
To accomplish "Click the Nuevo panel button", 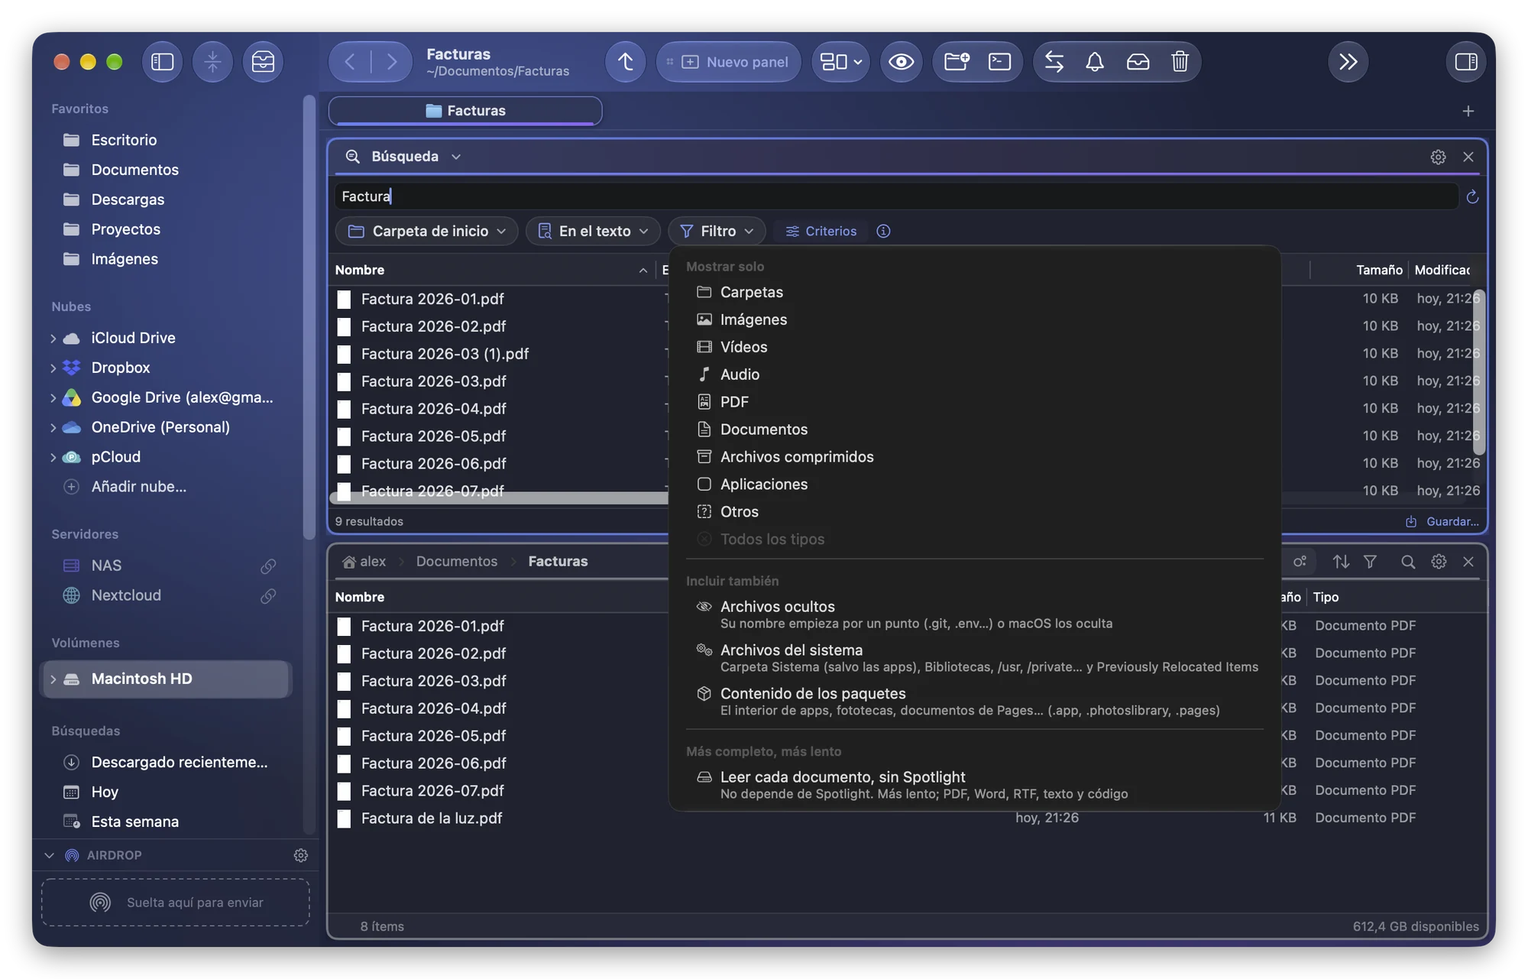I will [x=729, y=62].
